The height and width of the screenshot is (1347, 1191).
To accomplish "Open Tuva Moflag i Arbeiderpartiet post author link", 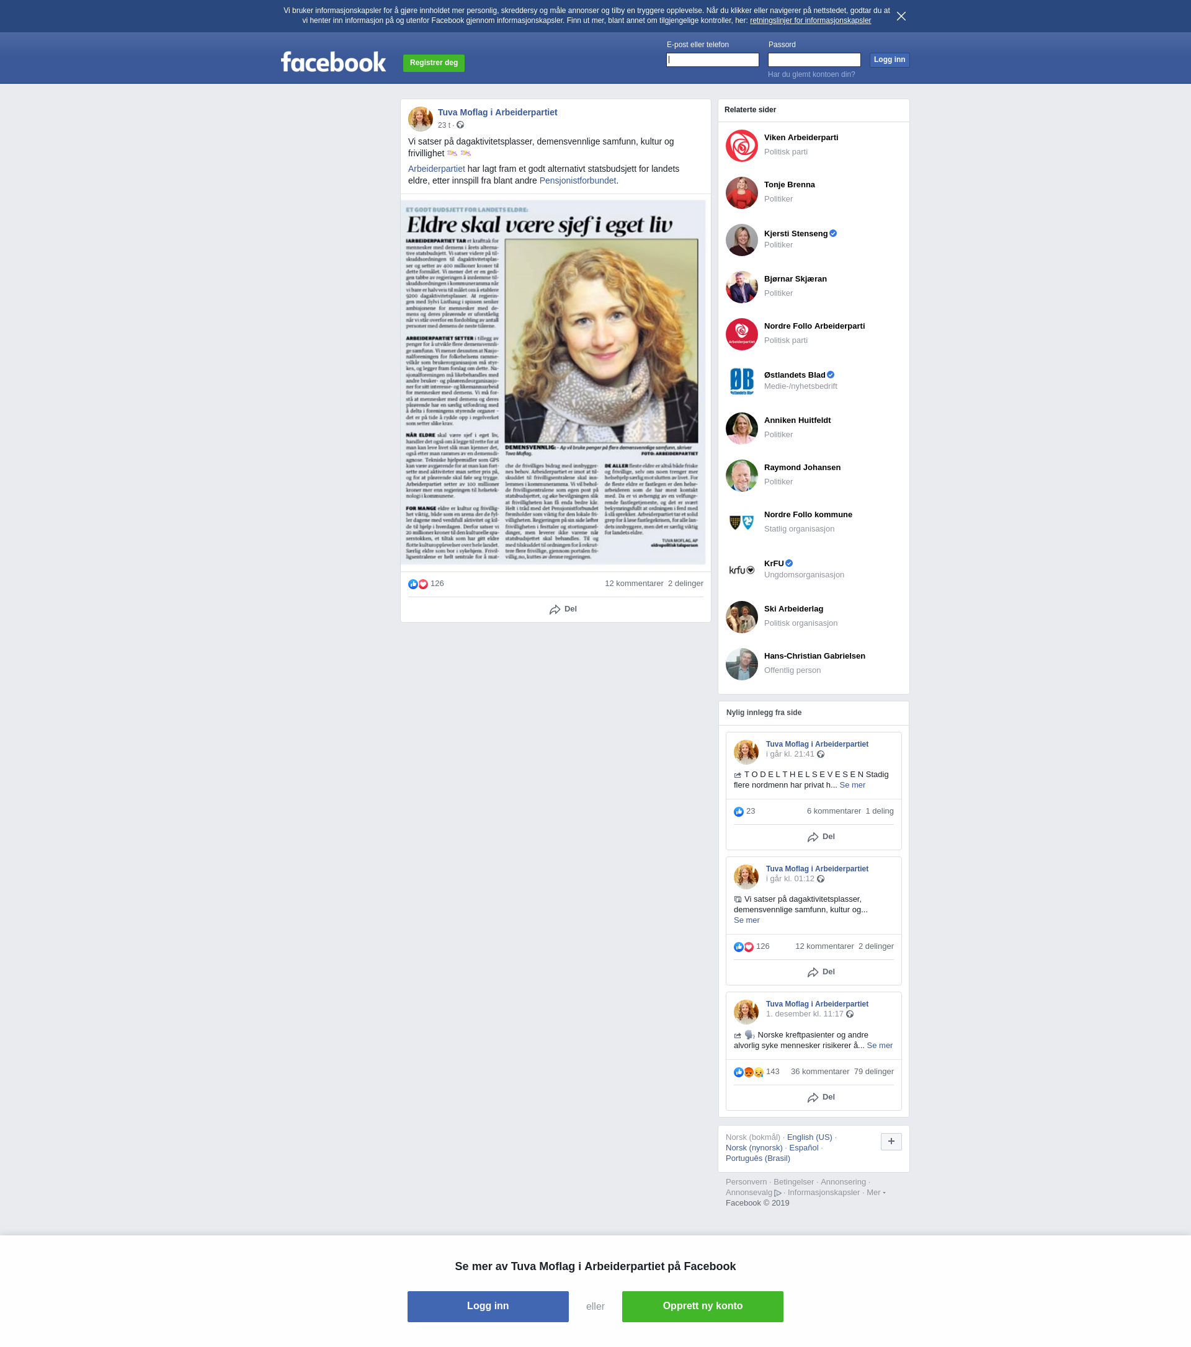I will pyautogui.click(x=497, y=113).
